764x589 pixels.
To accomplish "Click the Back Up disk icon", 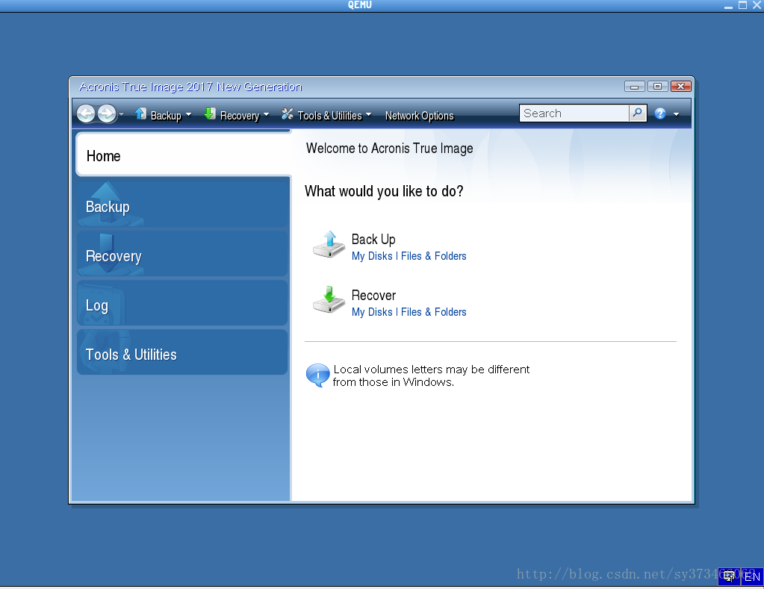I will [x=329, y=245].
